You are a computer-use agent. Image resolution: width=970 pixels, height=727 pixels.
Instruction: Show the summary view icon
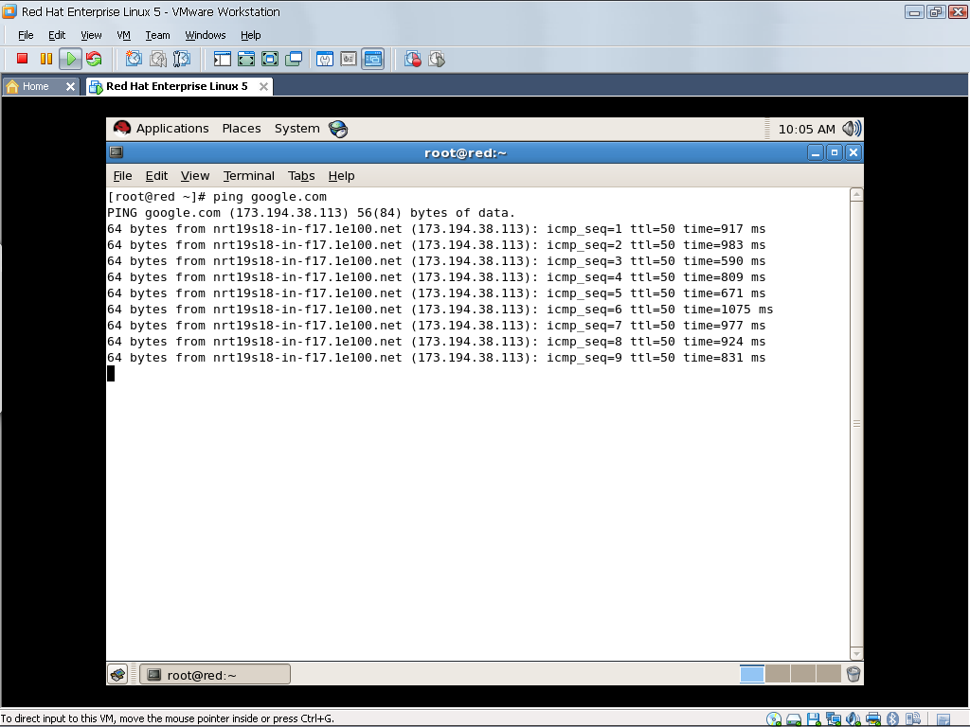click(x=325, y=59)
